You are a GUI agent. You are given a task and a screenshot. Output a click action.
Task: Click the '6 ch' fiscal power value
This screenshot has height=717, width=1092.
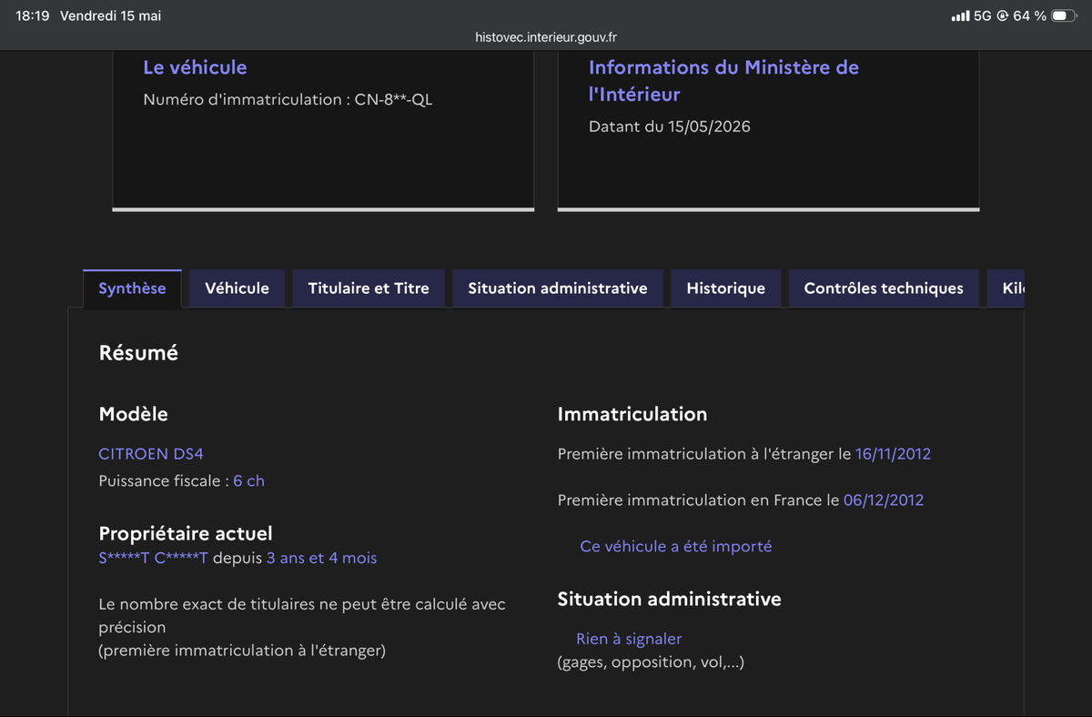(x=248, y=481)
